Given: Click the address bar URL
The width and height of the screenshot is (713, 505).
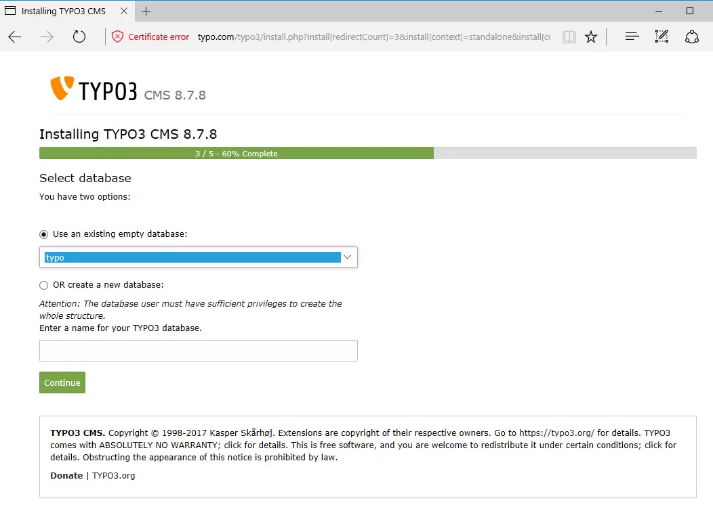Looking at the screenshot, I should [373, 37].
